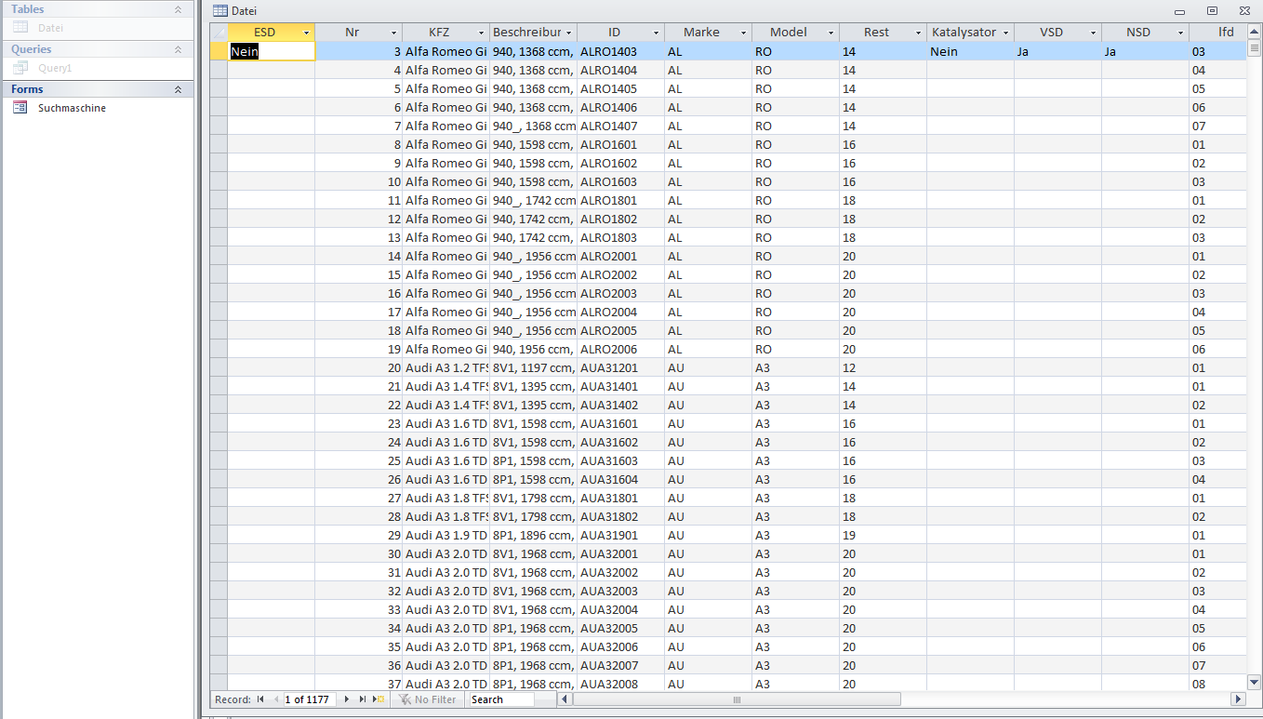
Task: Click the Search box in record navigator
Action: click(501, 699)
